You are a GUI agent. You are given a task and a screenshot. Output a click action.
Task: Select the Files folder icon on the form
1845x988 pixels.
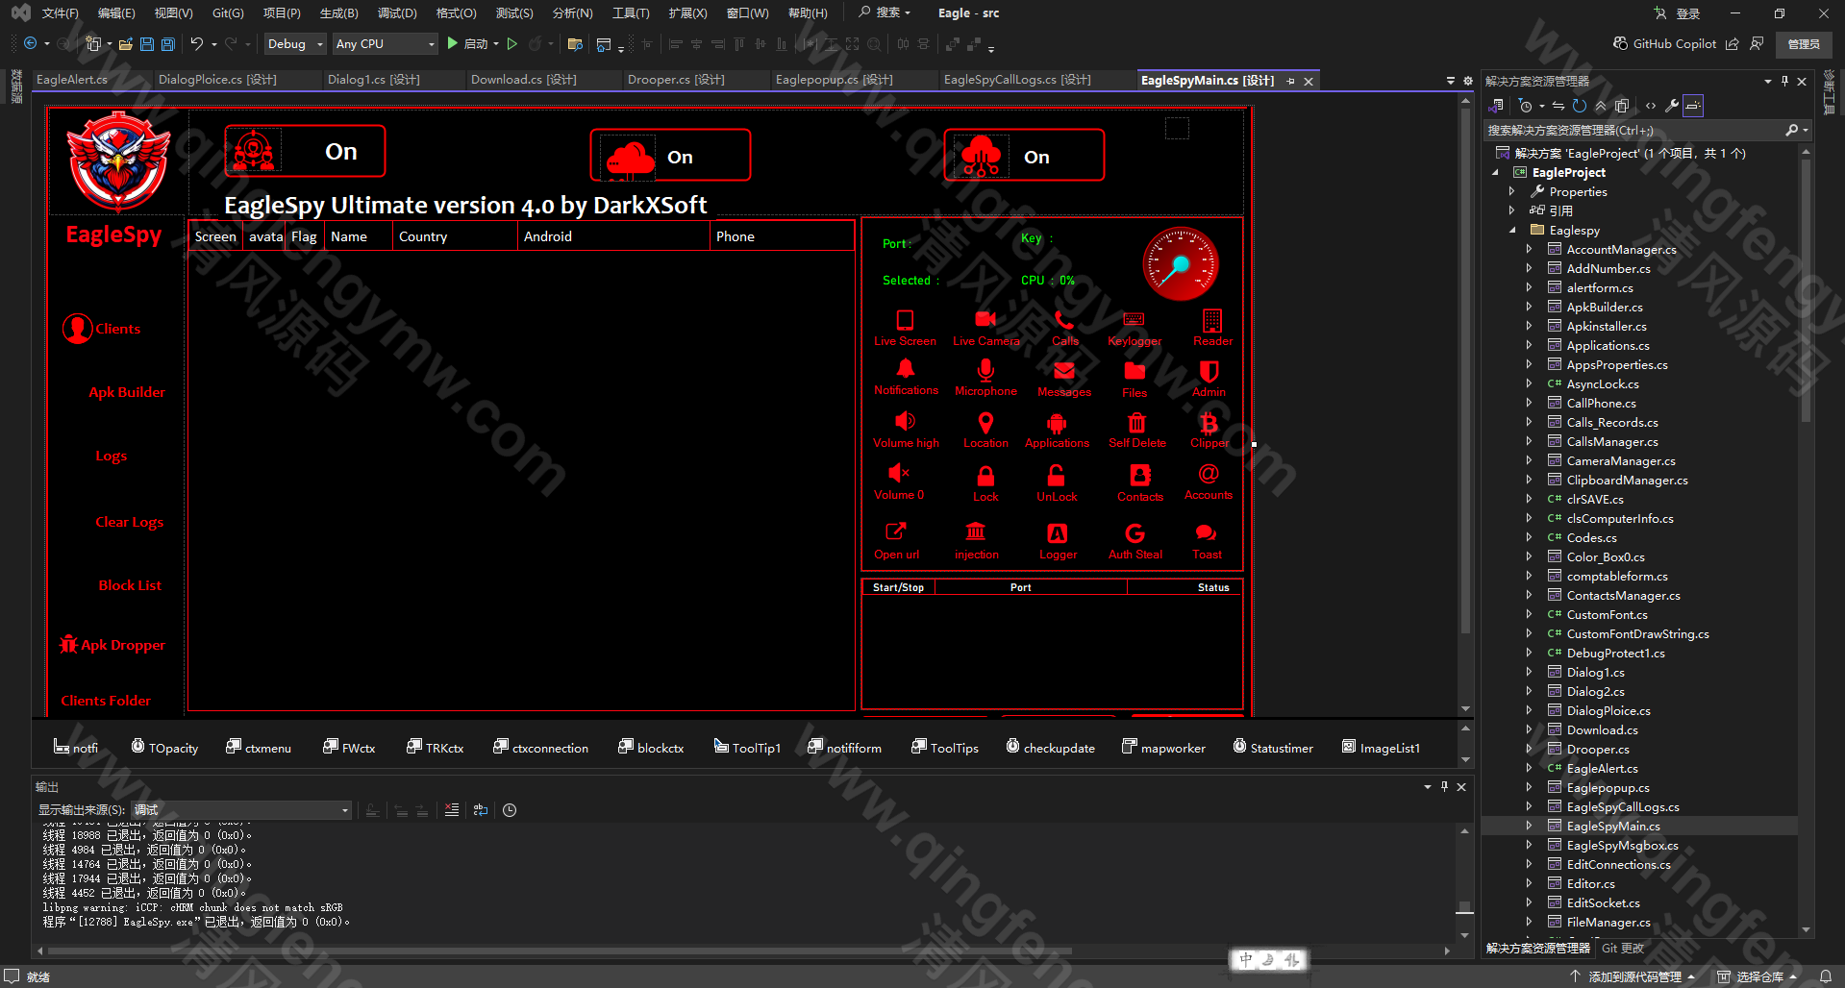point(1134,371)
